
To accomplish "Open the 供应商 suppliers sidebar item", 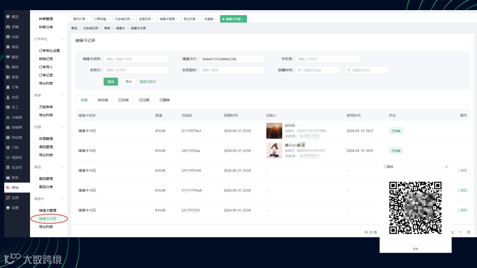I will (14, 138).
